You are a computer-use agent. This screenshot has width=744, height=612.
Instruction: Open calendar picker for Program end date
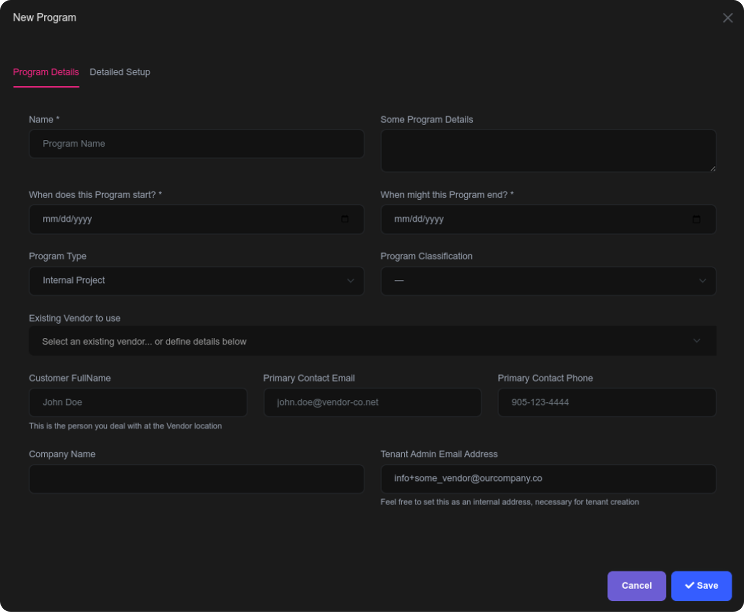(x=696, y=219)
